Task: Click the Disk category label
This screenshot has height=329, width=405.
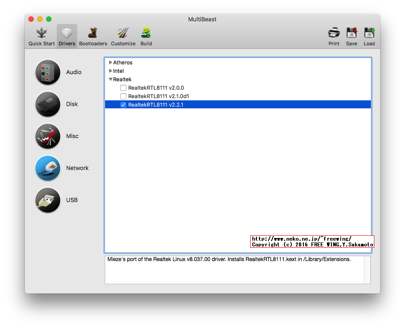Action: coord(72,104)
